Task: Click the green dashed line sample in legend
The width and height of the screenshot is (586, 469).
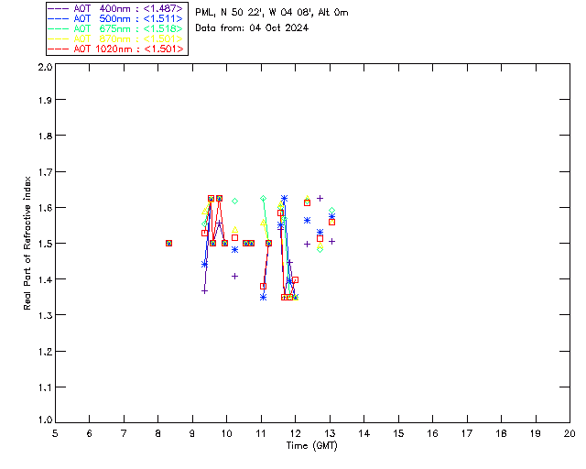Action: pyautogui.click(x=59, y=29)
